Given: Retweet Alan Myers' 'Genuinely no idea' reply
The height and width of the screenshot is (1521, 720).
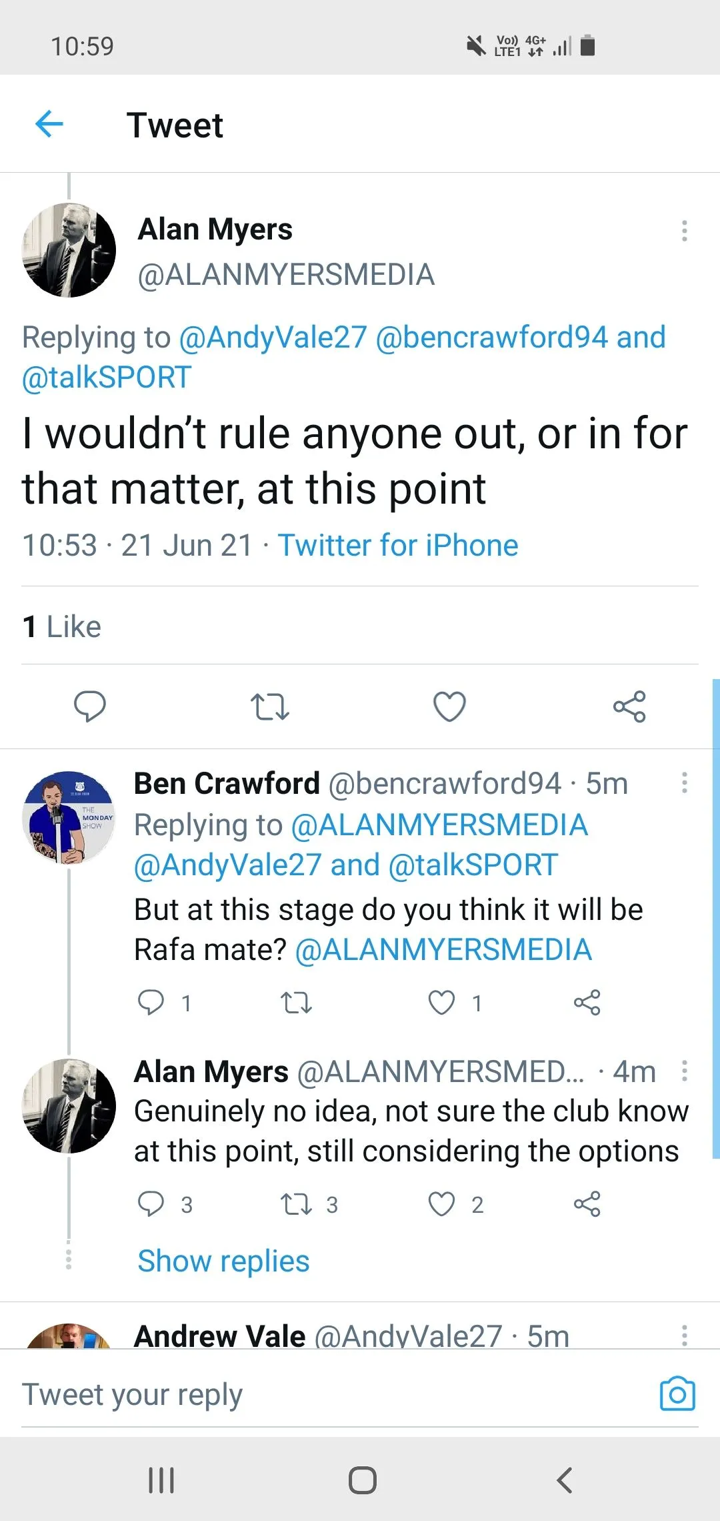Looking at the screenshot, I should (x=296, y=1204).
